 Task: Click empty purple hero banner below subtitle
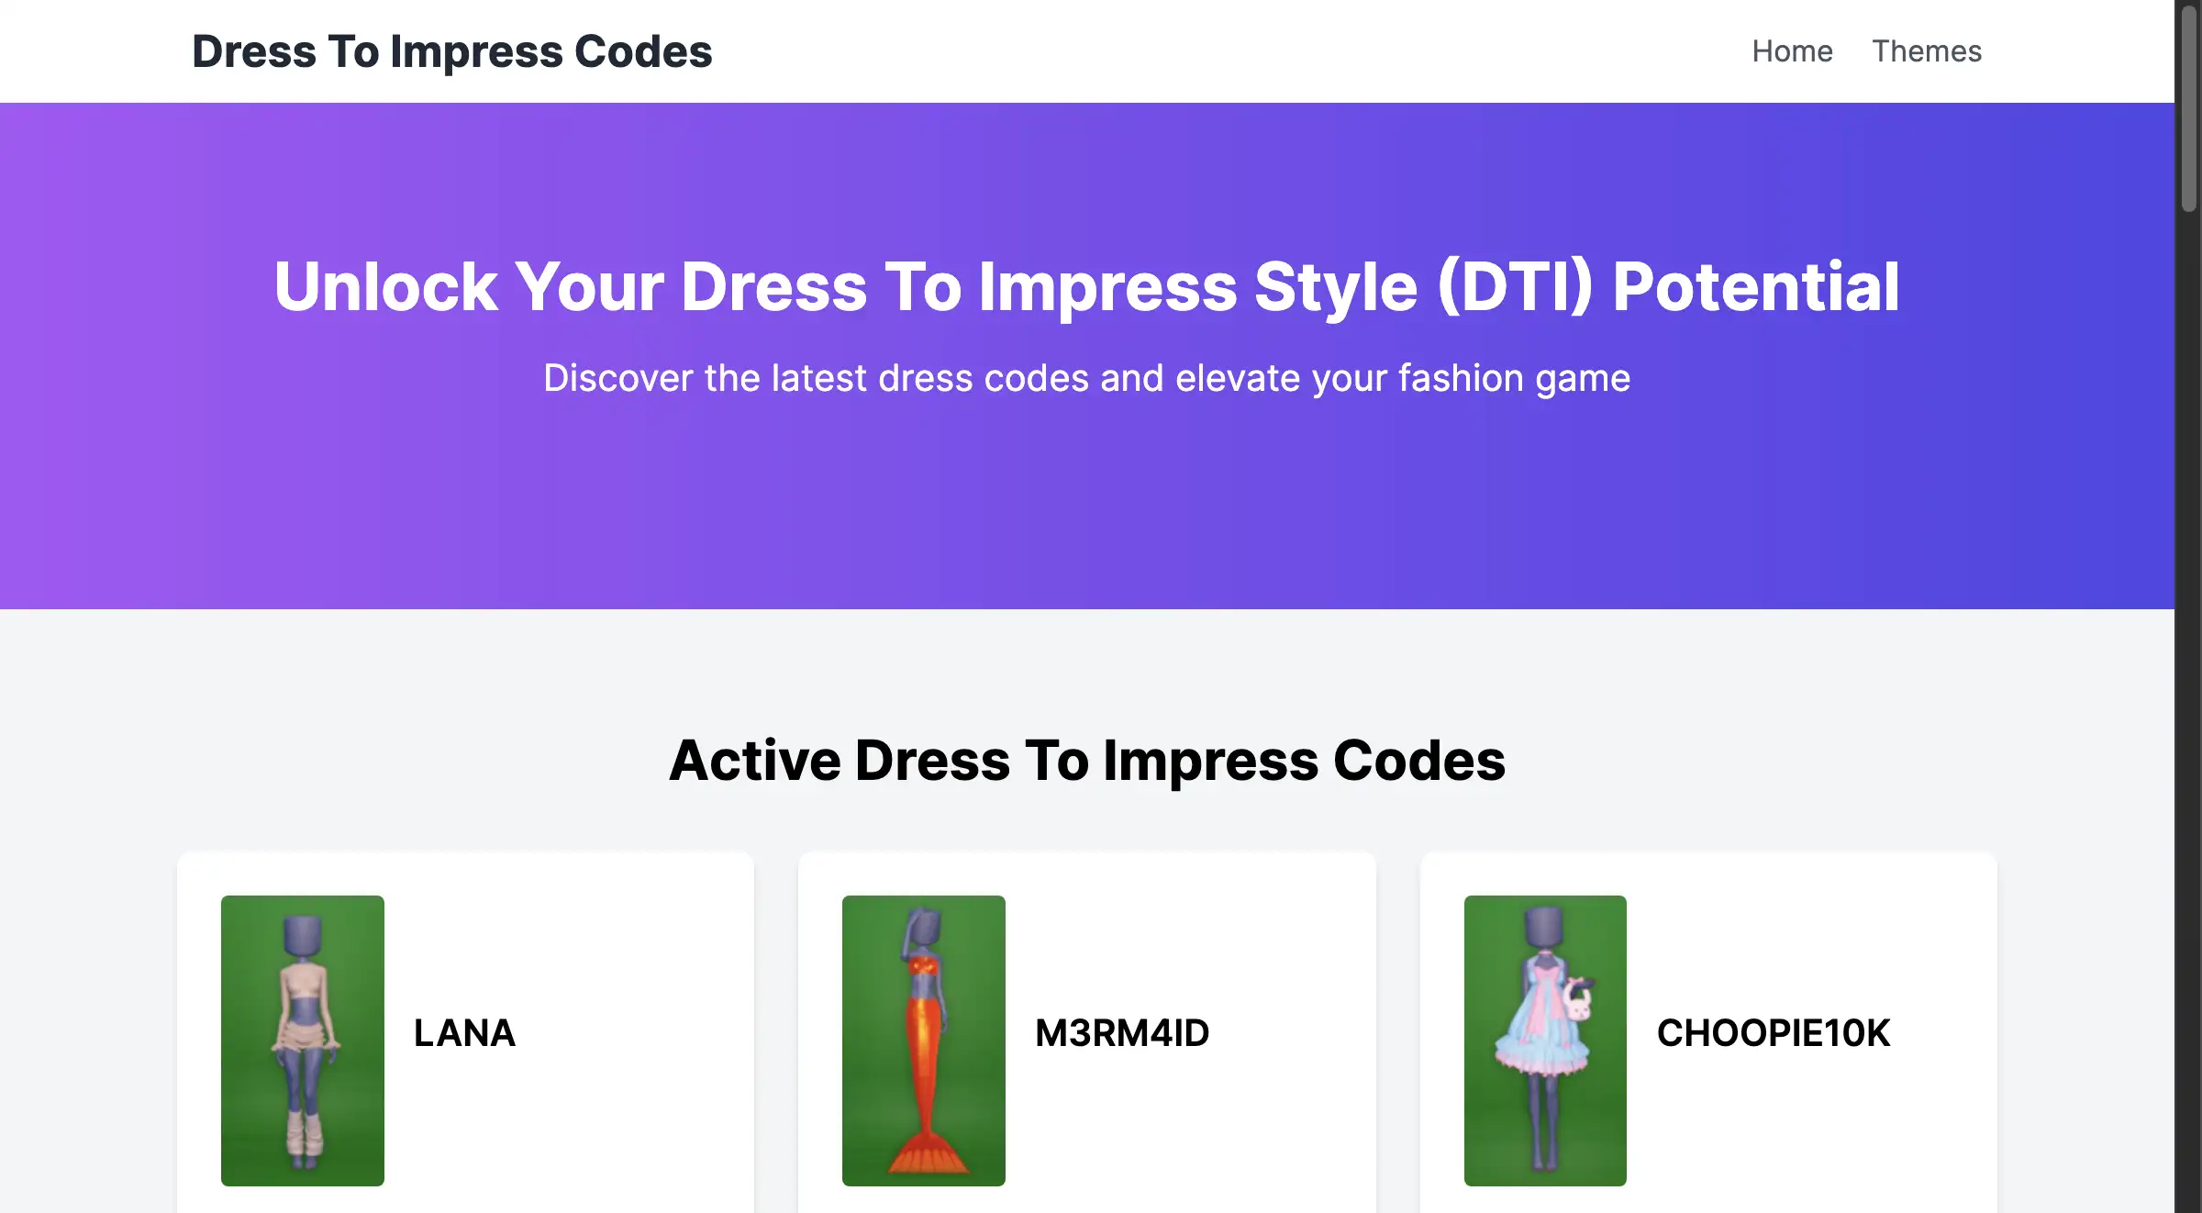pos(1086,514)
